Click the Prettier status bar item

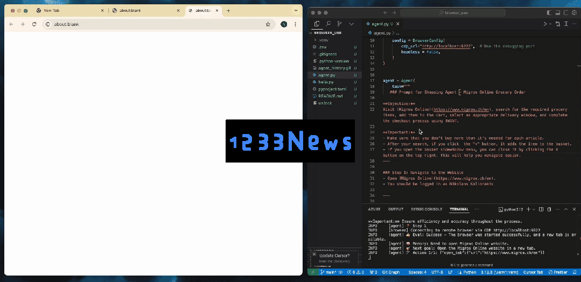coord(558,272)
